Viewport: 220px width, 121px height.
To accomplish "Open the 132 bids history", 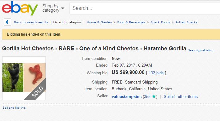I will [156, 73].
